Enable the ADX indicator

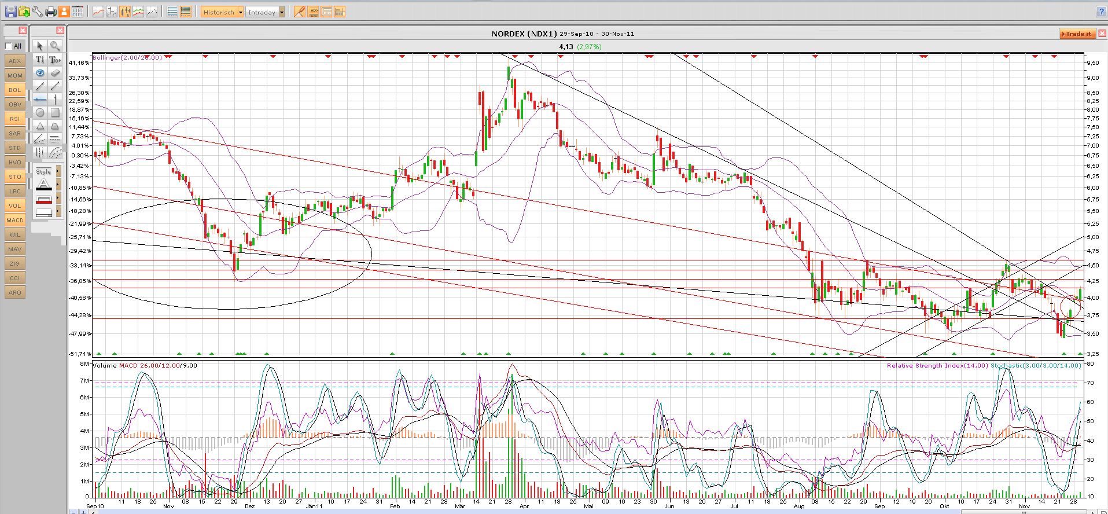tap(15, 61)
